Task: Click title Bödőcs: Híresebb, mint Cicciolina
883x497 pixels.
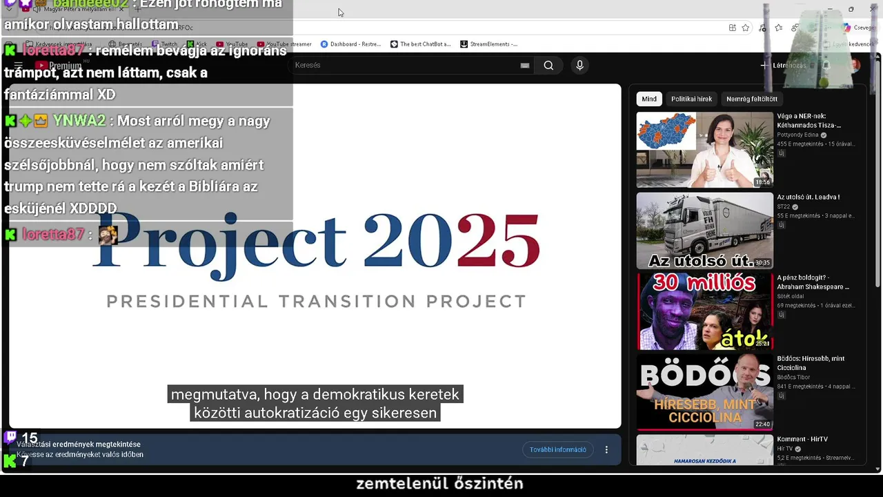Action: (x=811, y=363)
